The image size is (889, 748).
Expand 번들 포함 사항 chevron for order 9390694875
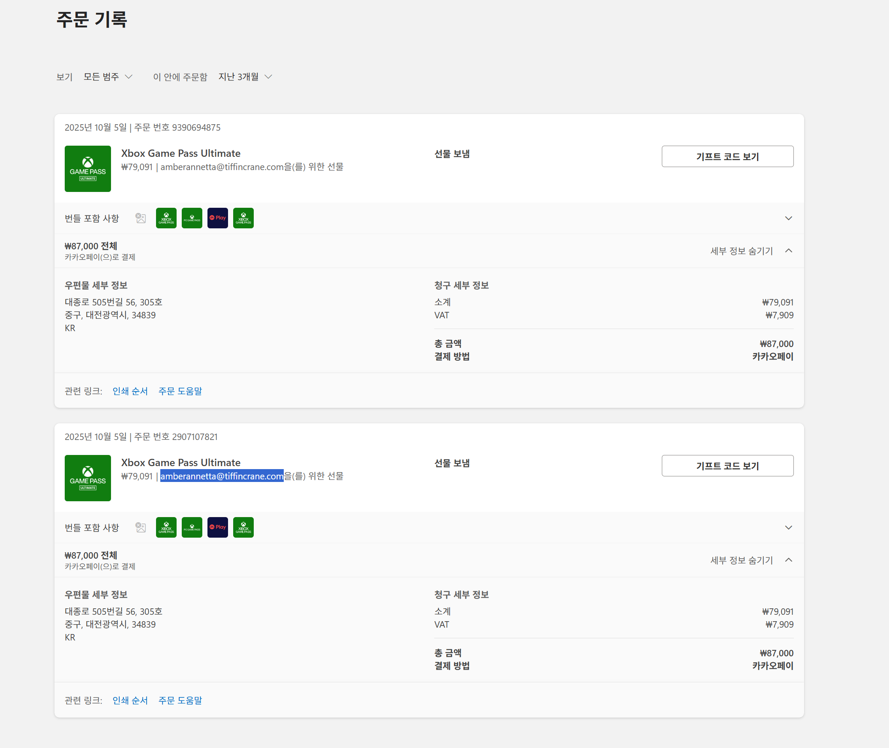(788, 218)
